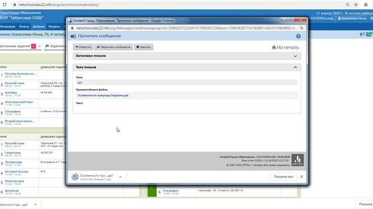Screen dimensions: 373x209
Task: Click the IRTech logo in the popup footer
Action: pyautogui.click(x=298, y=160)
